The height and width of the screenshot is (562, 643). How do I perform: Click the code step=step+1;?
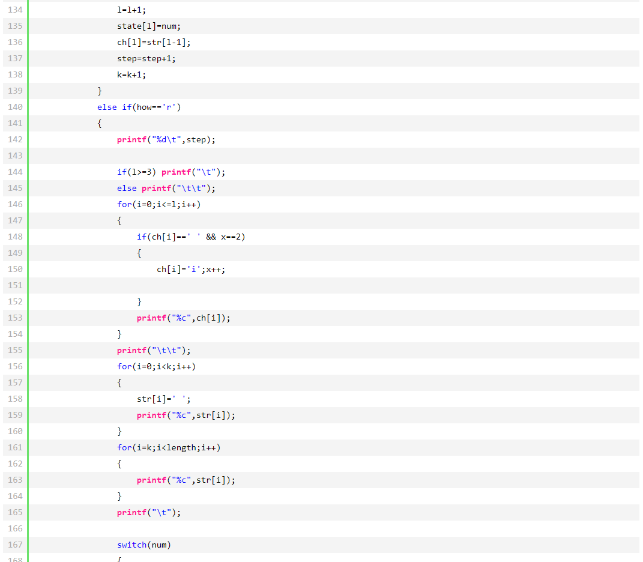tap(146, 59)
